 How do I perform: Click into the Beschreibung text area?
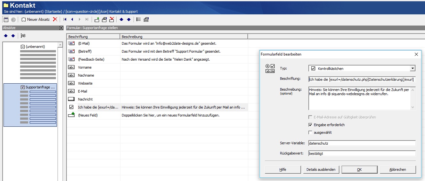tap(359, 98)
